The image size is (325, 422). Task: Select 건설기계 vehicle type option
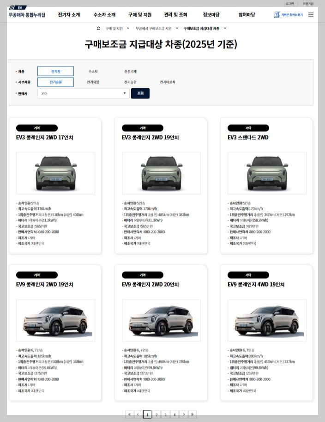[x=130, y=71]
